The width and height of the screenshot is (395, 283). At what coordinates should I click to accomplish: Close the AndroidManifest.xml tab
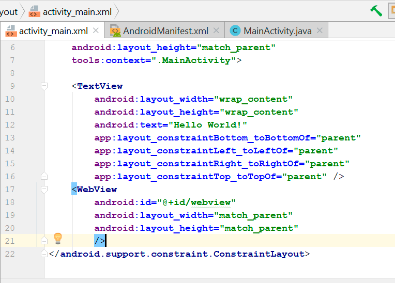coord(216,30)
